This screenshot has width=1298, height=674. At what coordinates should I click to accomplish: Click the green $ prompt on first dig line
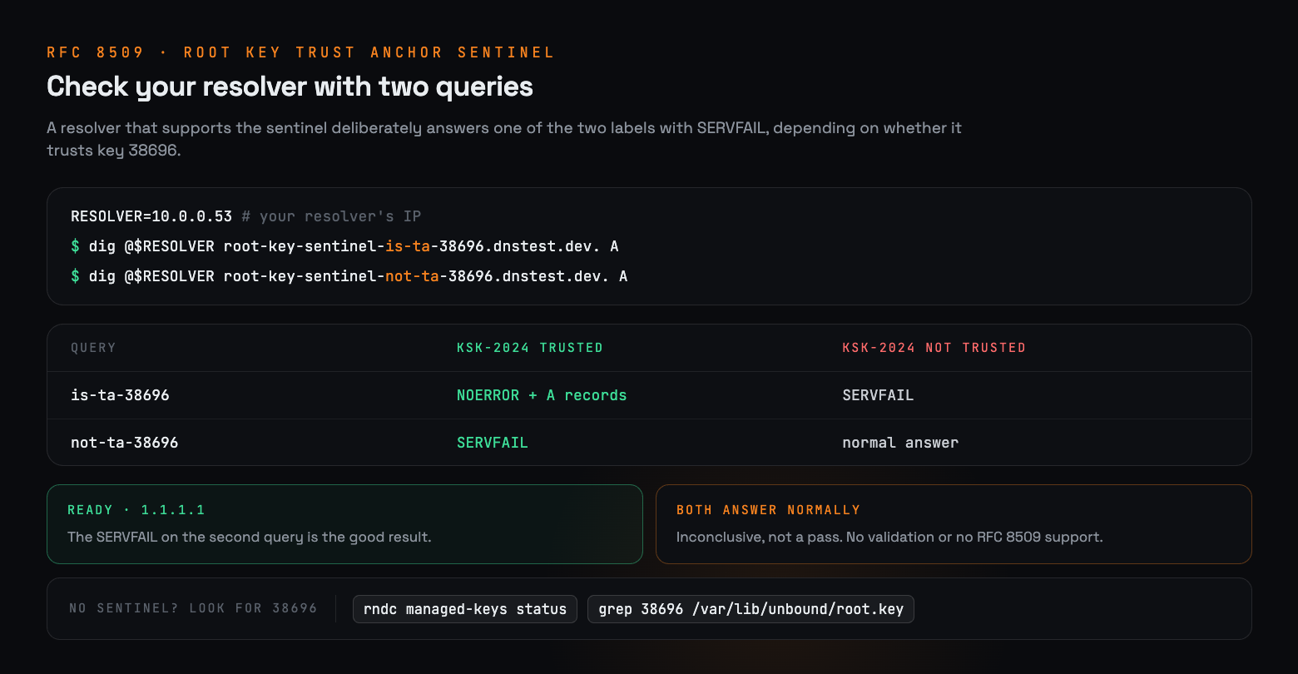75,246
